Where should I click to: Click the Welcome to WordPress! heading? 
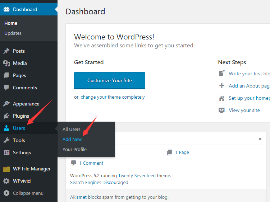[x=114, y=37]
